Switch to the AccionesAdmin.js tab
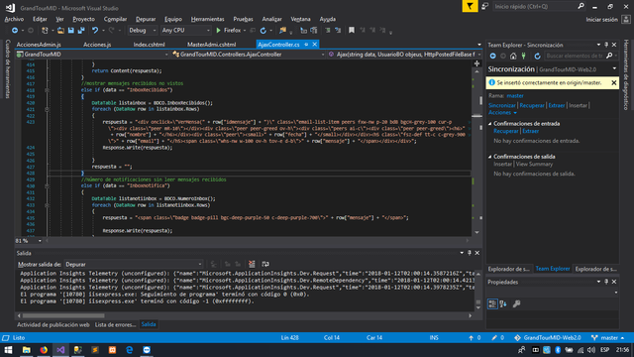 (39, 45)
